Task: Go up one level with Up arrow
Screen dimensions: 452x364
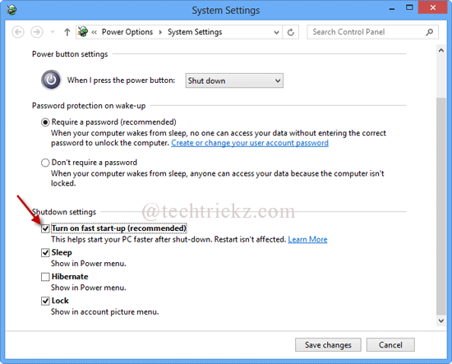Action: [x=67, y=32]
